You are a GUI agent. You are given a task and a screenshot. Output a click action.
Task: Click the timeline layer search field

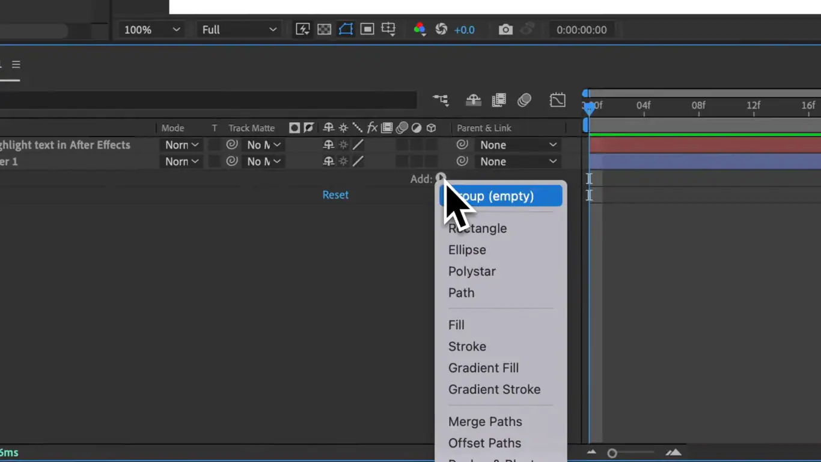pos(208,100)
